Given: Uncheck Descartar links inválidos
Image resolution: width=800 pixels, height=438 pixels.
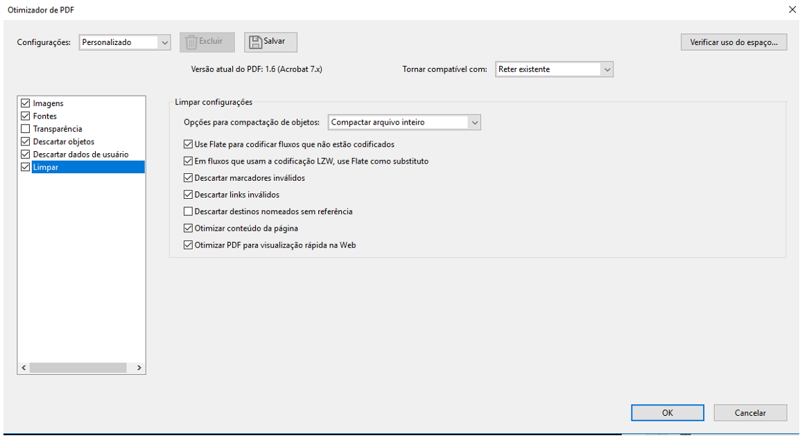Looking at the screenshot, I should pos(188,195).
